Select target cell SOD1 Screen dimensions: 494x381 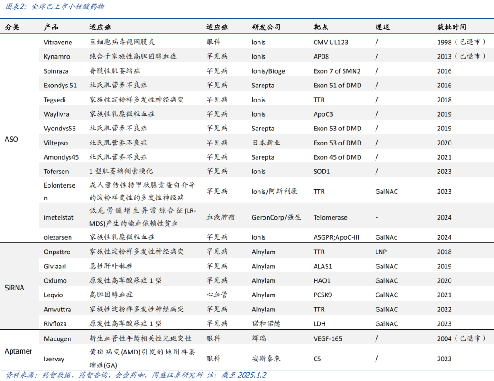(x=322, y=172)
